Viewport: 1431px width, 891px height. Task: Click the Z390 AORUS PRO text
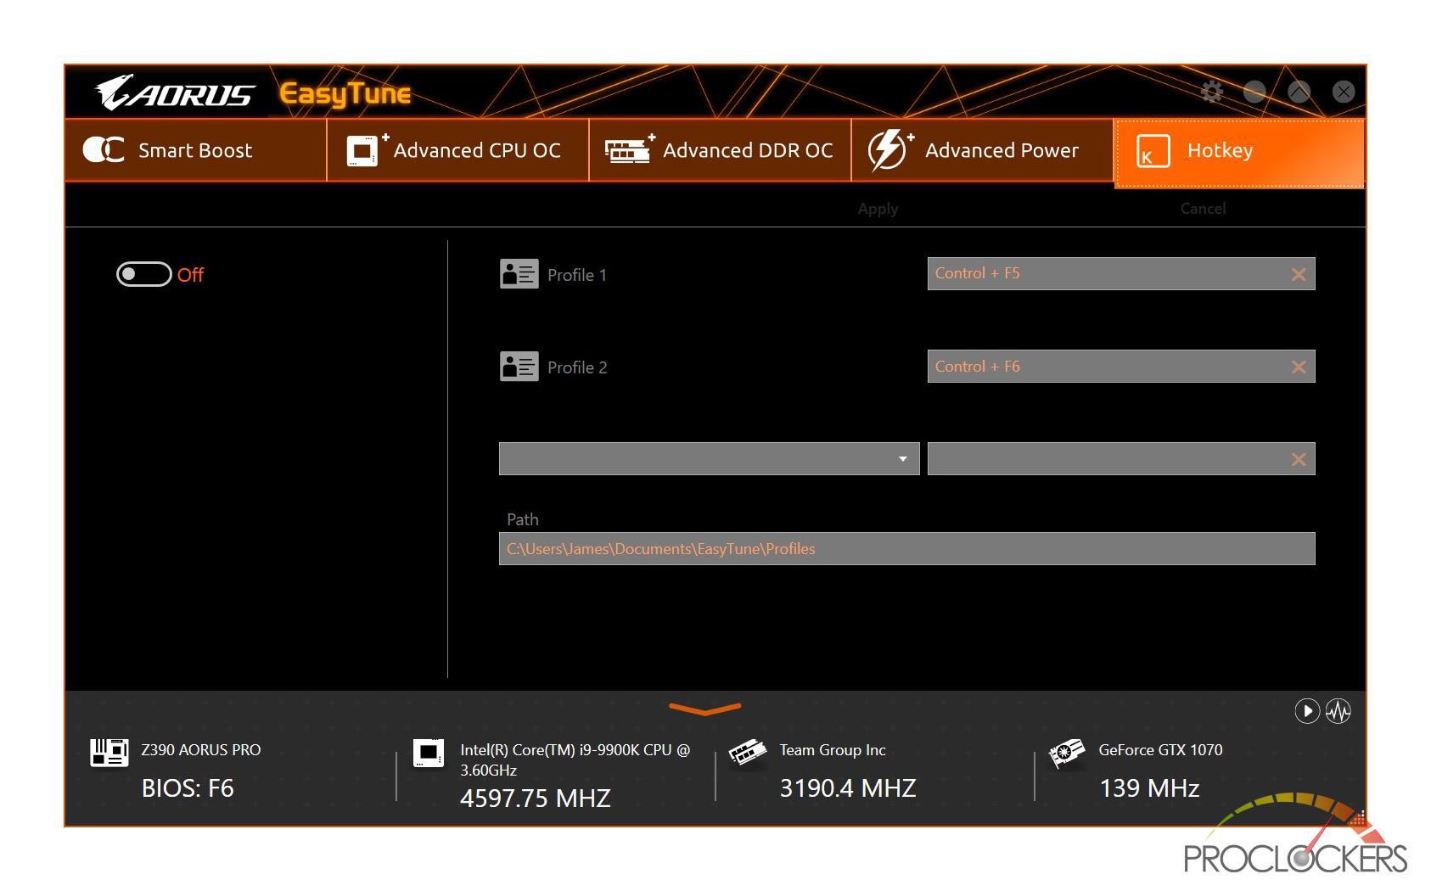point(201,750)
